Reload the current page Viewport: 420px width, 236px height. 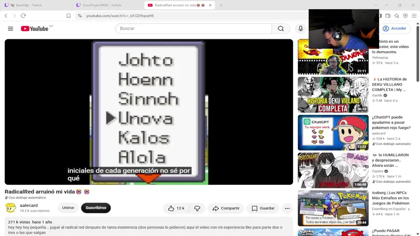[23, 16]
